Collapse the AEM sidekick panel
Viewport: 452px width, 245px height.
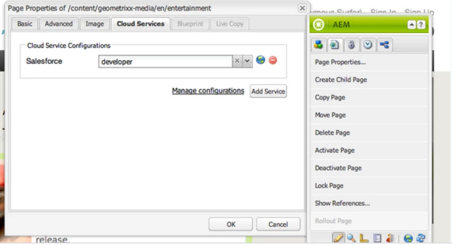click(412, 25)
